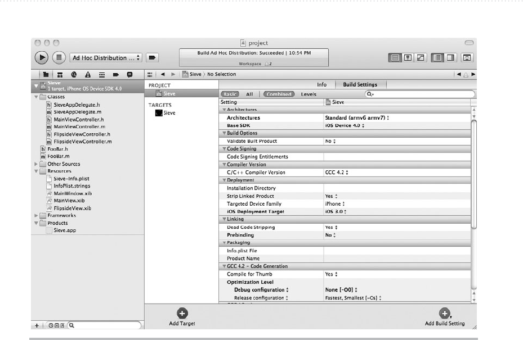Show the Search navigator

(74, 75)
